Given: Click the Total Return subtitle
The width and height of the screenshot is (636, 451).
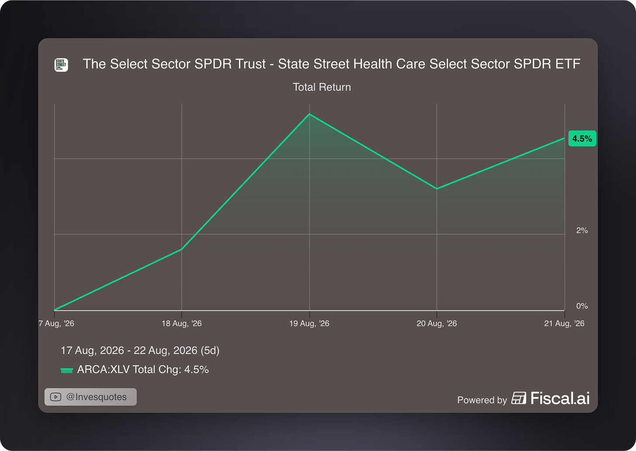Looking at the screenshot, I should tap(322, 87).
